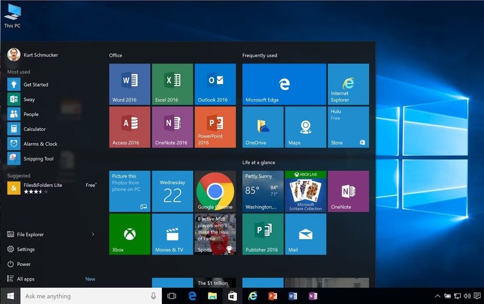
Task: Click the volume speaker tray icon
Action: 467,296
